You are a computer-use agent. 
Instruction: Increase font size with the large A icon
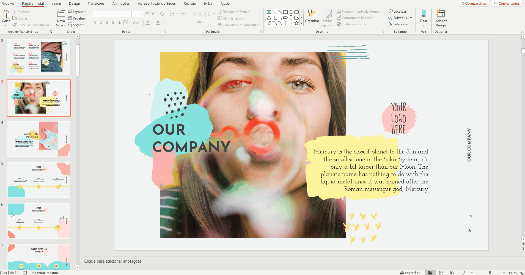[147, 14]
